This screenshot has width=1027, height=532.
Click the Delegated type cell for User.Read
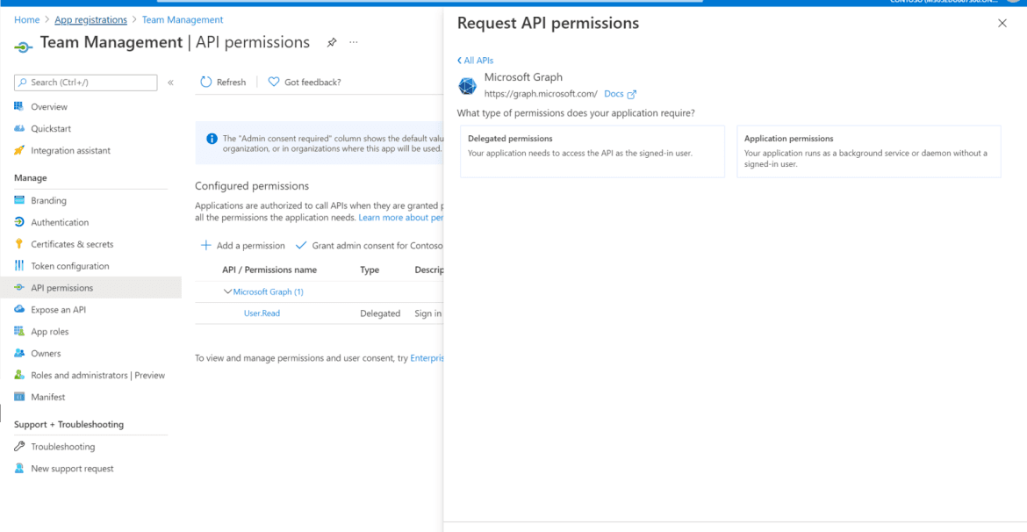click(x=380, y=313)
